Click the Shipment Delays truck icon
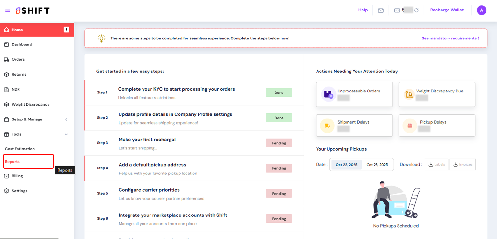The image size is (497, 239). [x=327, y=126]
